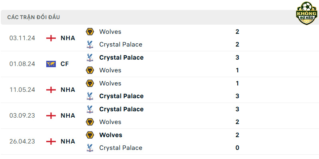Click Crystal Palace crest in the 26.04.23 match
The width and height of the screenshot is (319, 159).
(x=90, y=147)
